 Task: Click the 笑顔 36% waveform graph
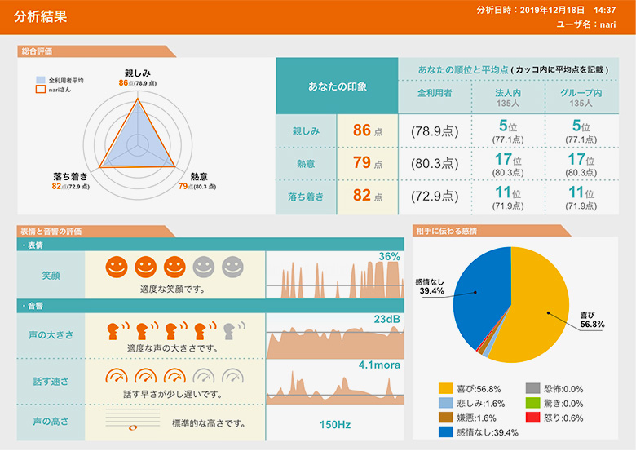pos(334,276)
